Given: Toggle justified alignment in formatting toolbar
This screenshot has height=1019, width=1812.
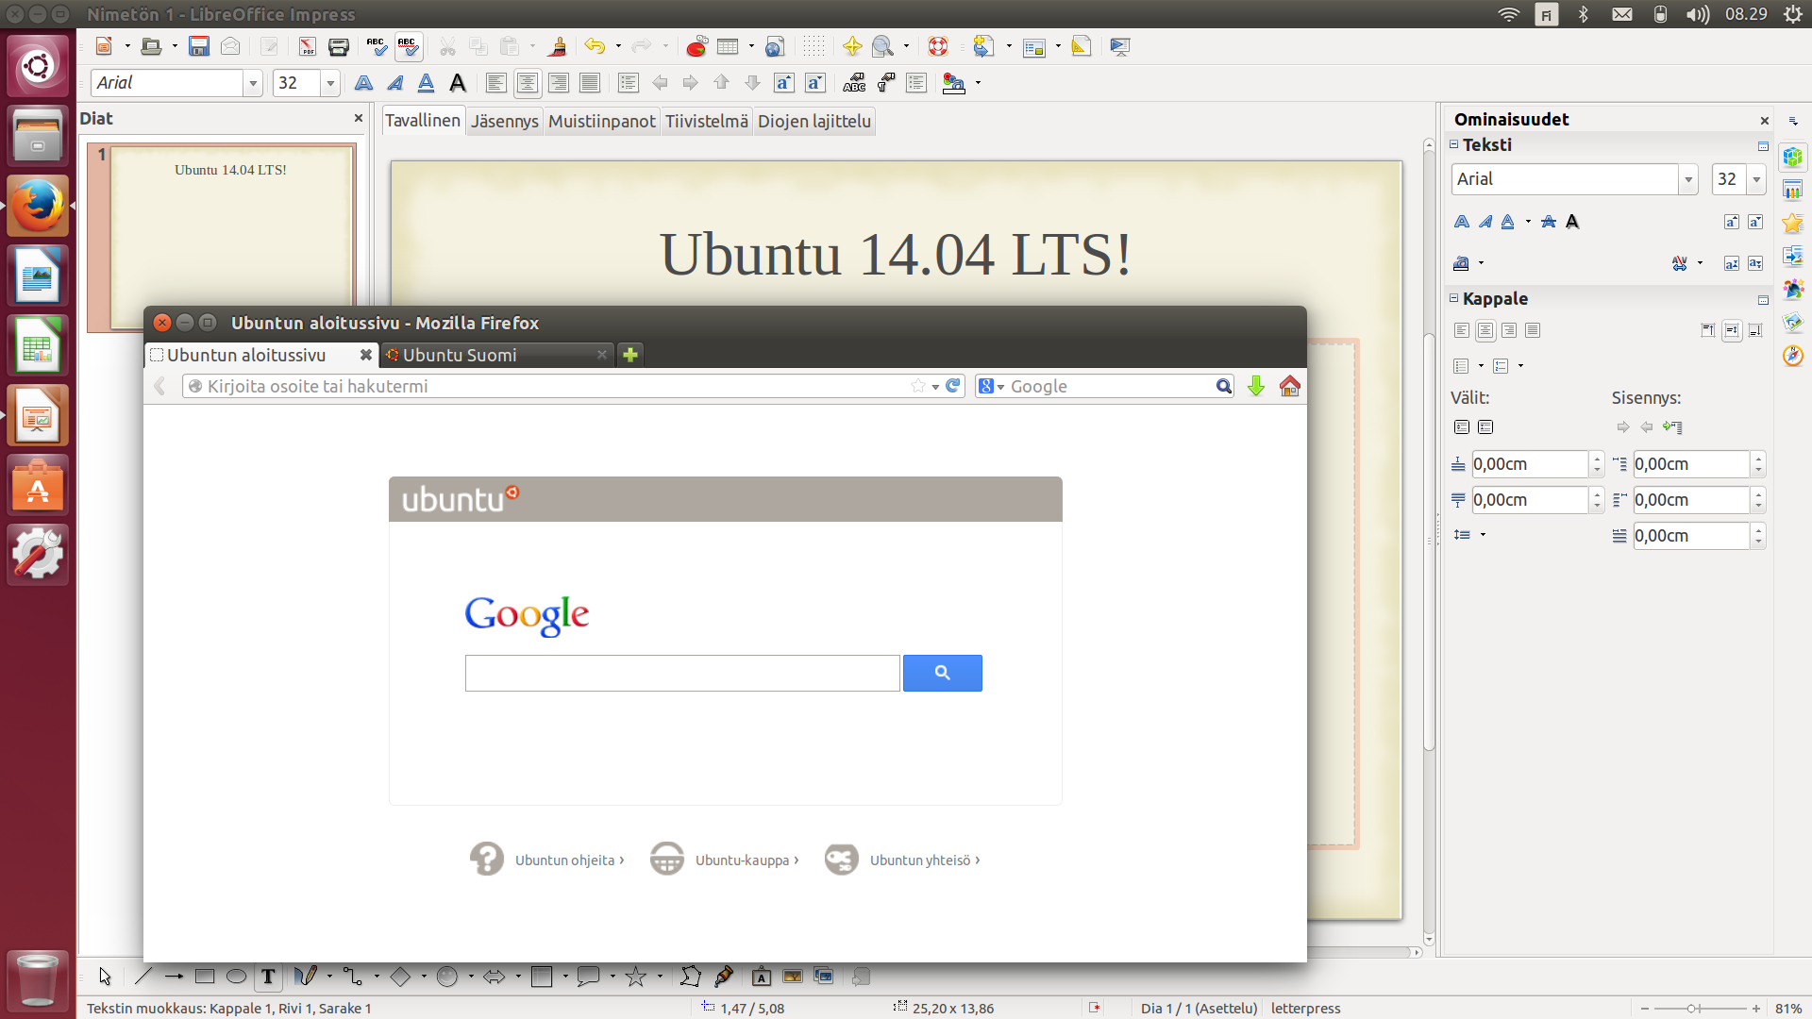Looking at the screenshot, I should pyautogui.click(x=590, y=83).
